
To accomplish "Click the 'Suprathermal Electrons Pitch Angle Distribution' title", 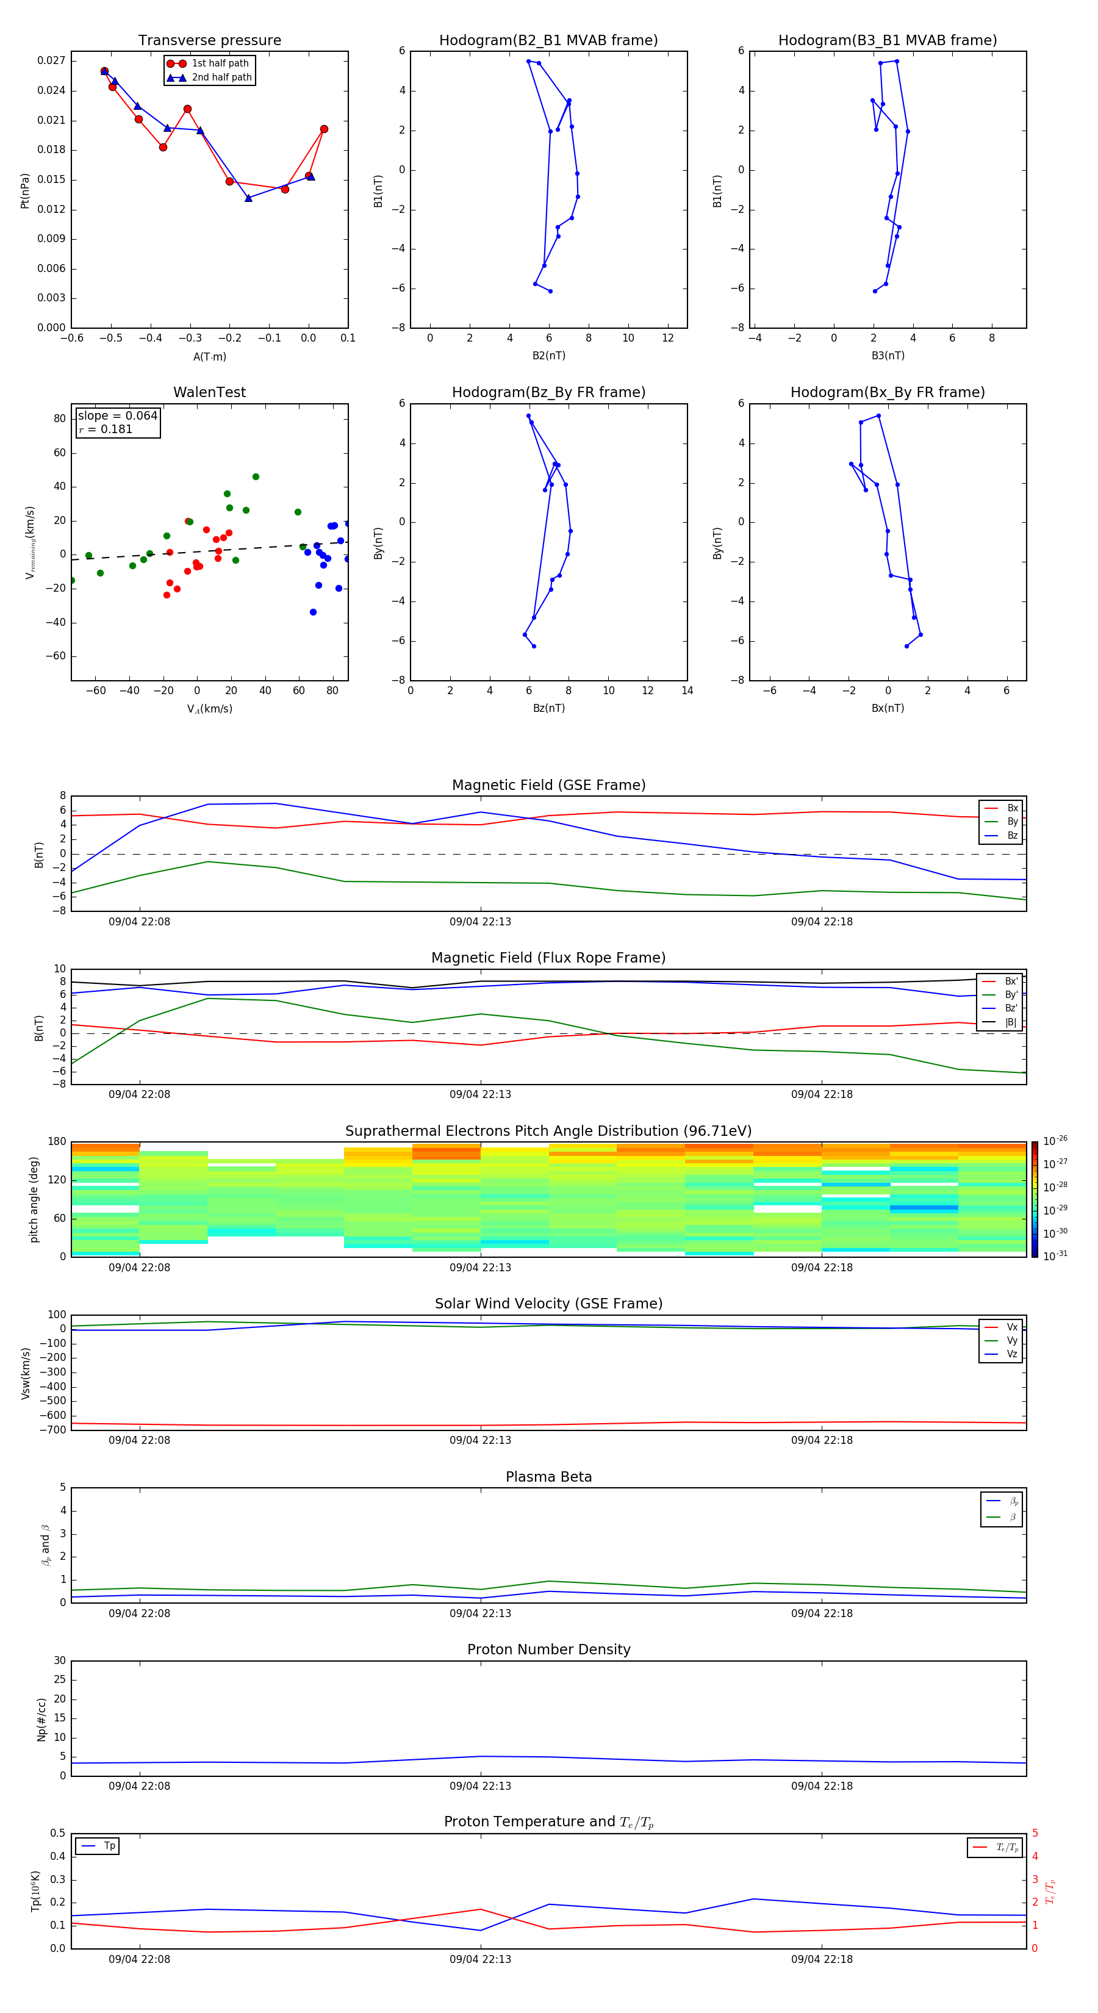I will tap(548, 1132).
